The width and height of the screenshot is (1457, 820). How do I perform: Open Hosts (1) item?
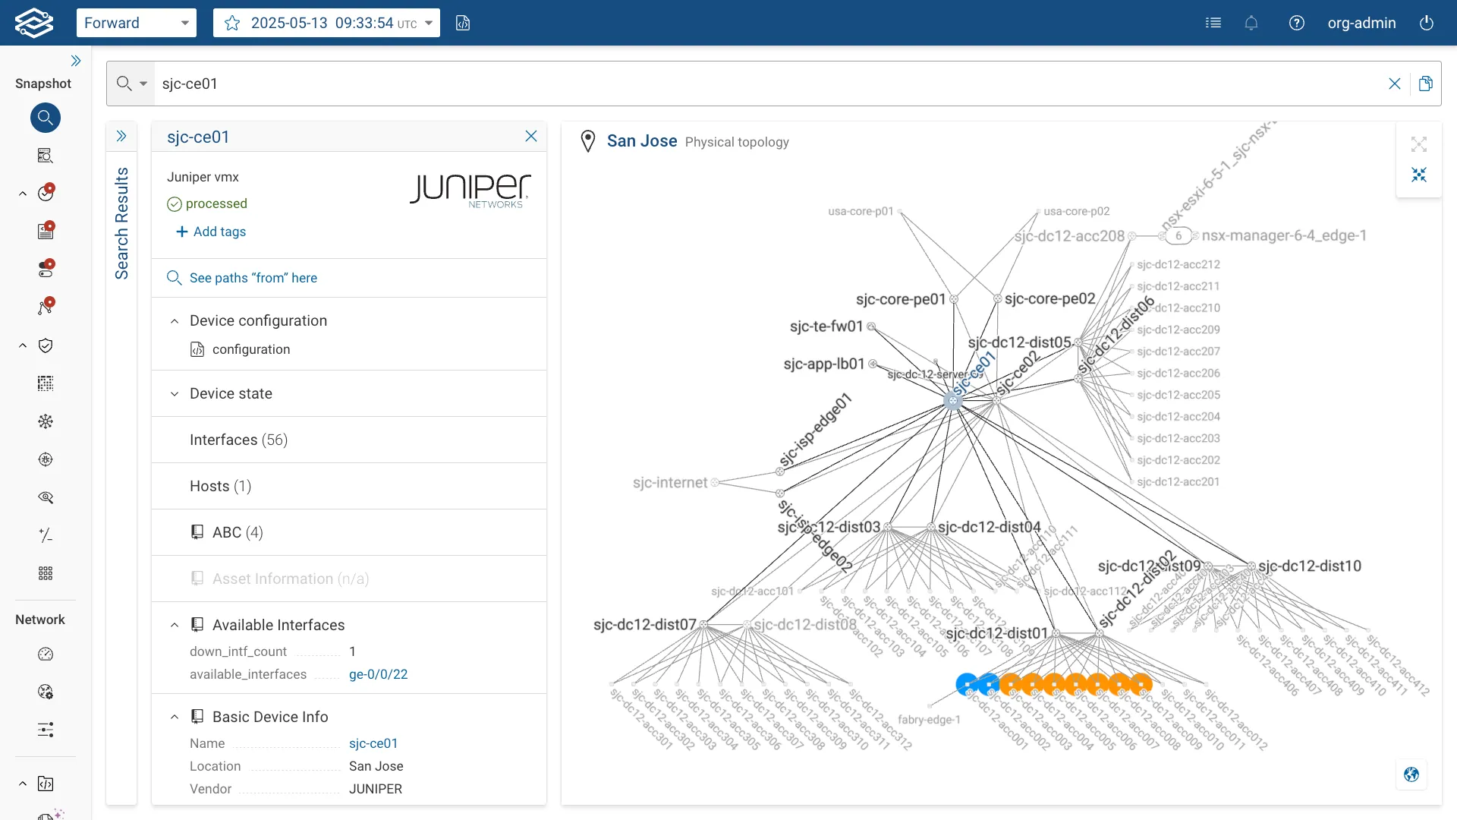pos(349,486)
